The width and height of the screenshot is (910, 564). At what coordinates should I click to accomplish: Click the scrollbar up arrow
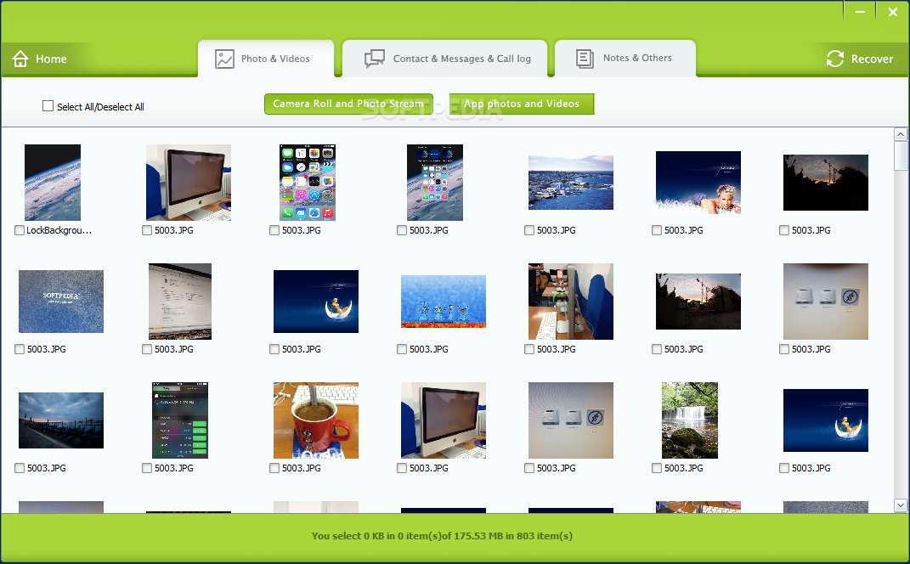[x=900, y=134]
